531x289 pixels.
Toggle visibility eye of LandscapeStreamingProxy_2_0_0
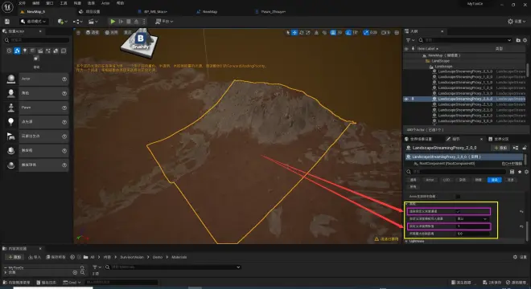click(406, 99)
